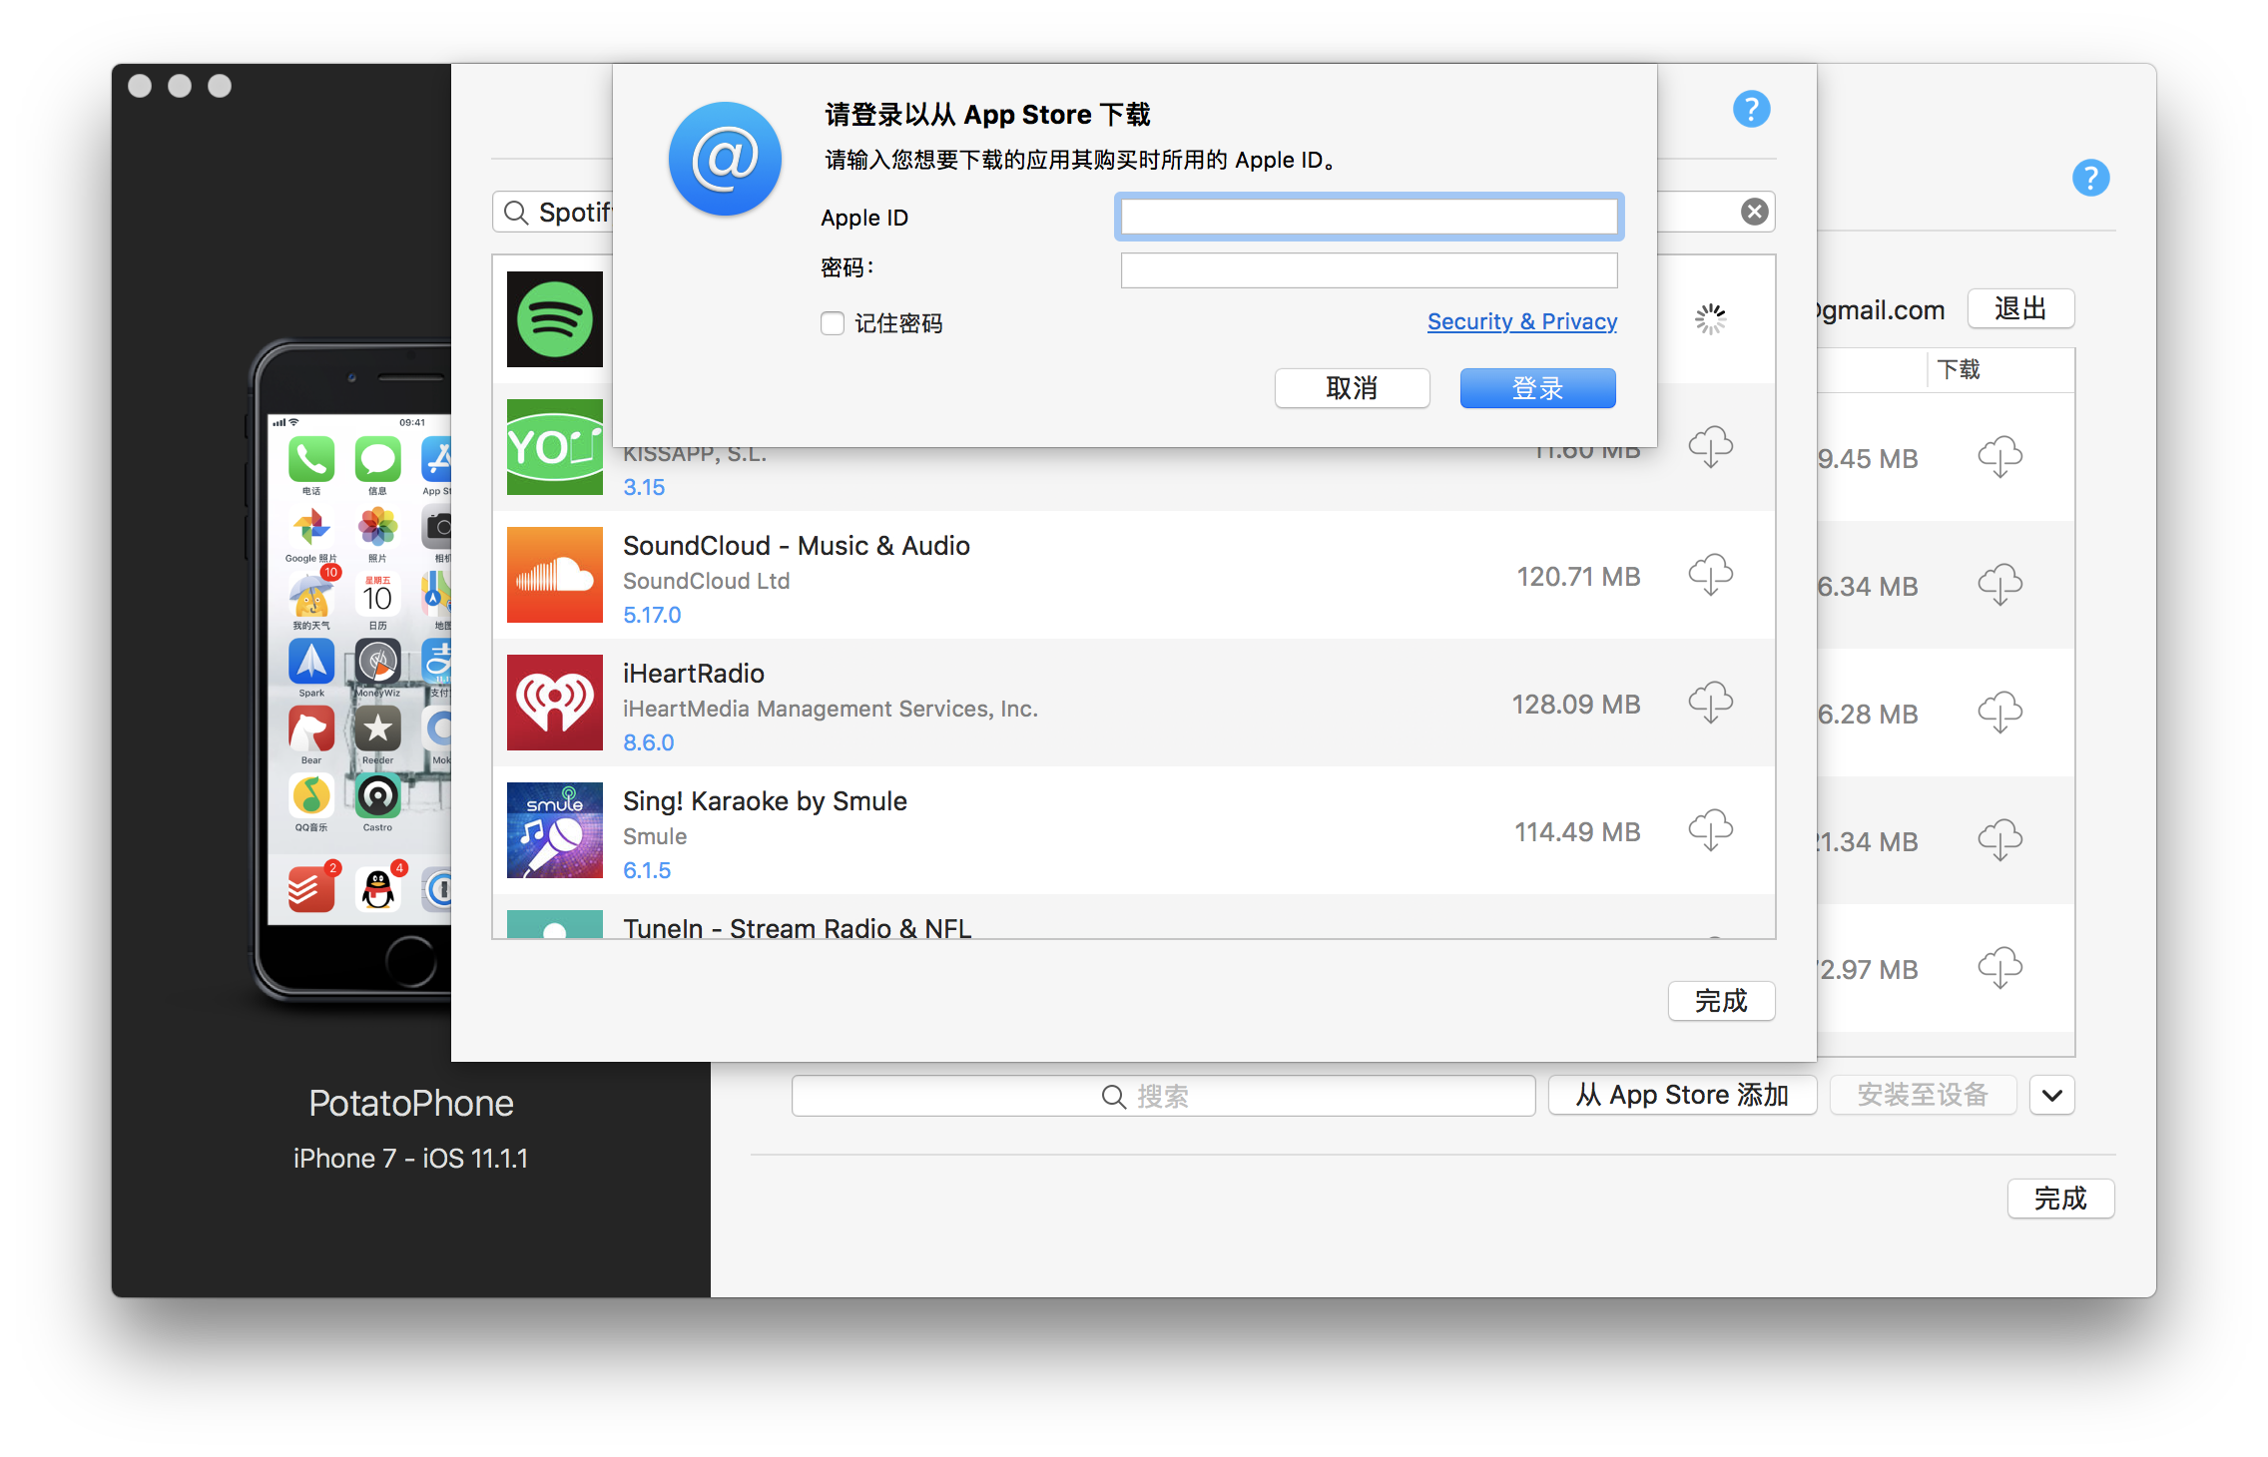Select the SoundCloud app icon

pos(555,575)
